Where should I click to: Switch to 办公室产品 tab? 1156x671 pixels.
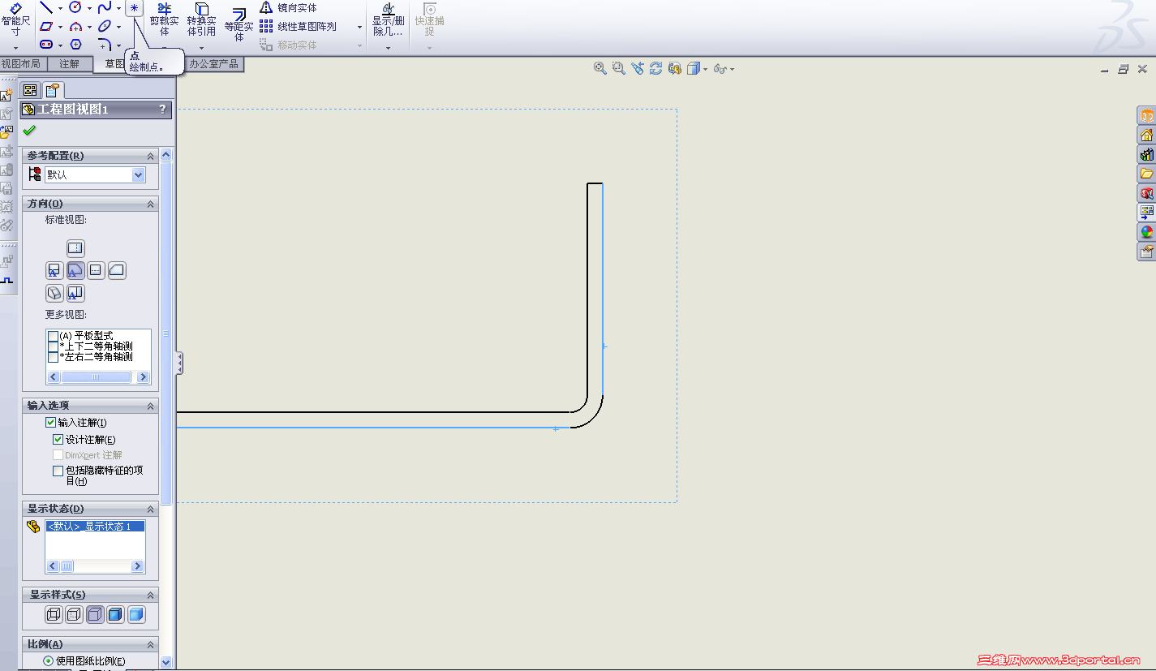pyautogui.click(x=214, y=63)
